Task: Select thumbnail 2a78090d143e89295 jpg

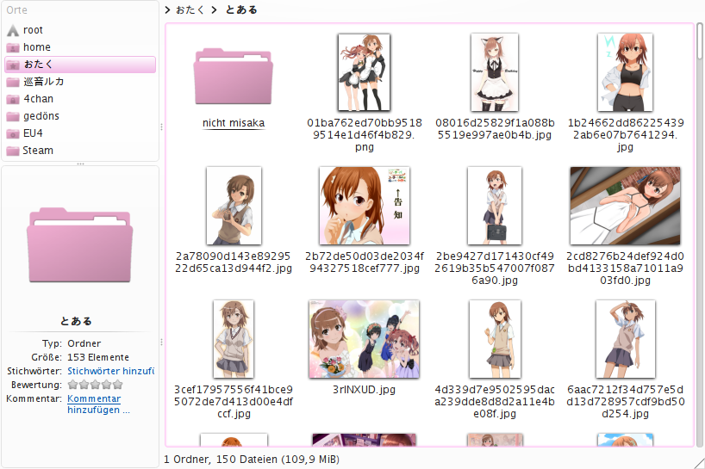Action: [234, 206]
